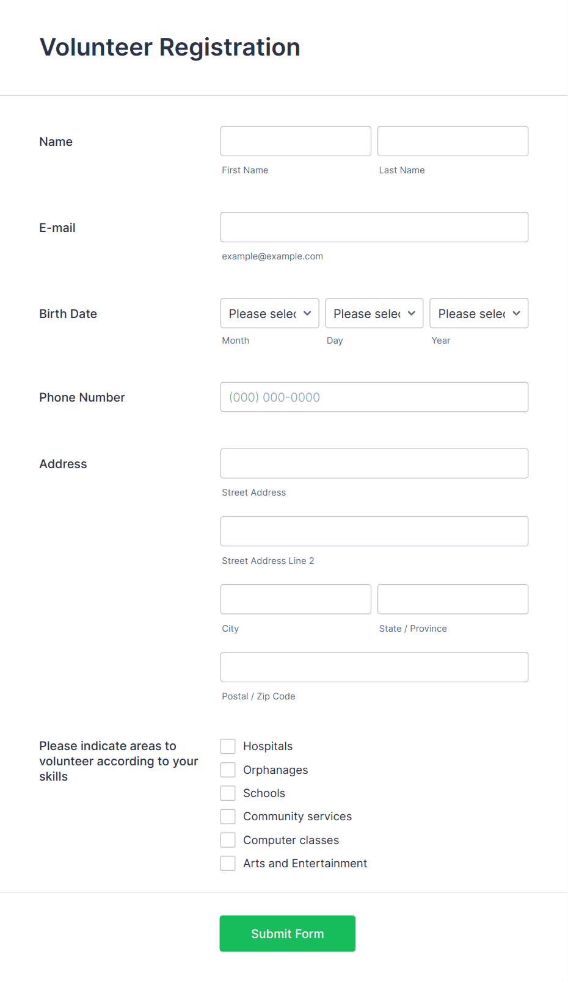
Task: Focus the State / Province field
Action: tap(453, 599)
